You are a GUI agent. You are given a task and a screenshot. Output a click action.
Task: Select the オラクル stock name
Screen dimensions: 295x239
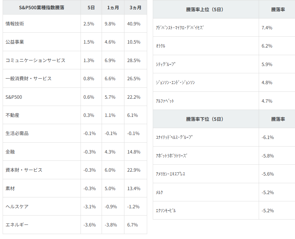pos(161,46)
